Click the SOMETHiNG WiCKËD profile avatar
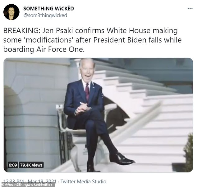 pos(11,12)
